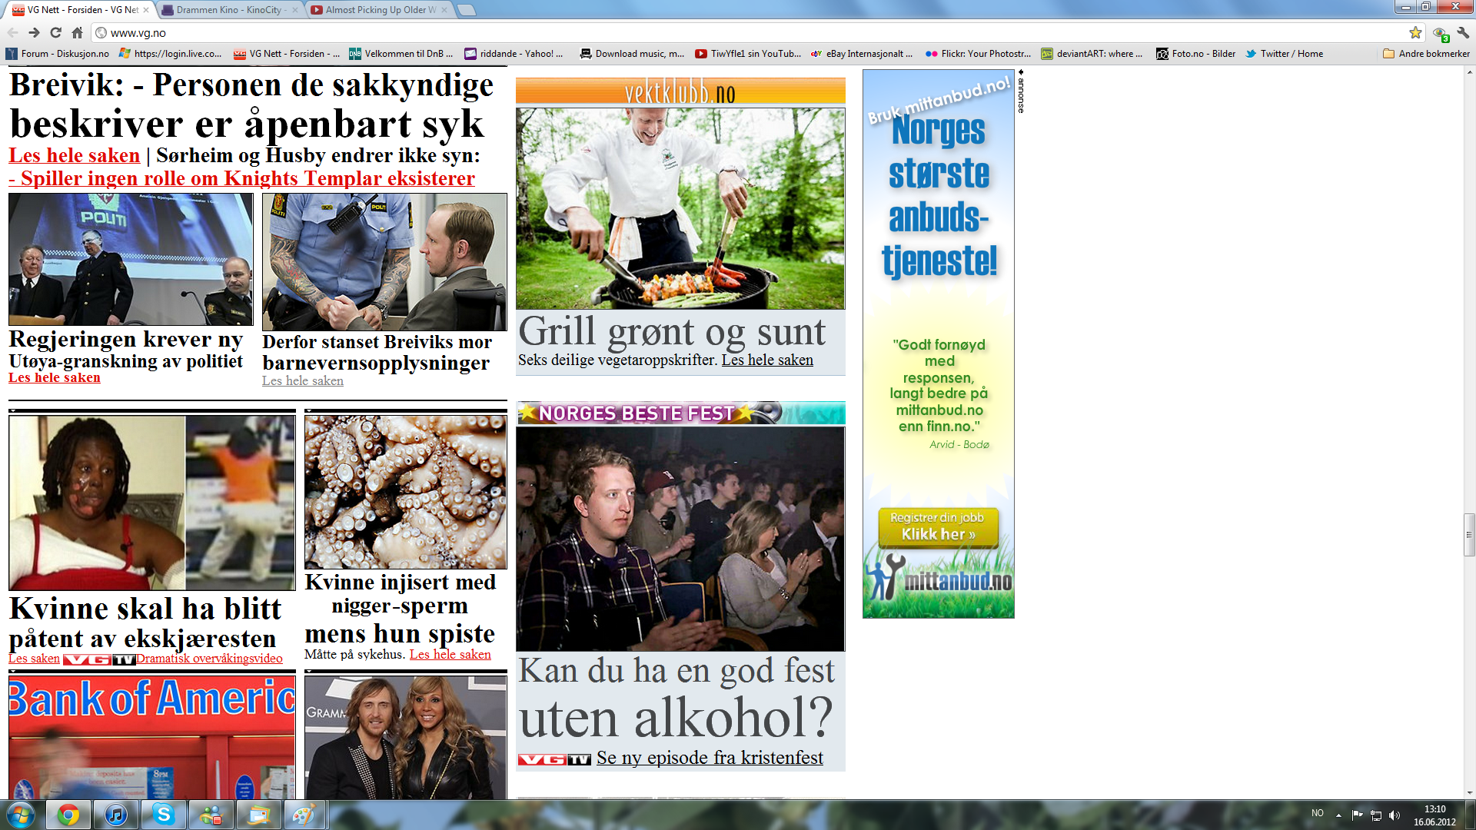Screen dimensions: 1476x830
Task: Click the extension icon beside the star
Action: 1440,33
